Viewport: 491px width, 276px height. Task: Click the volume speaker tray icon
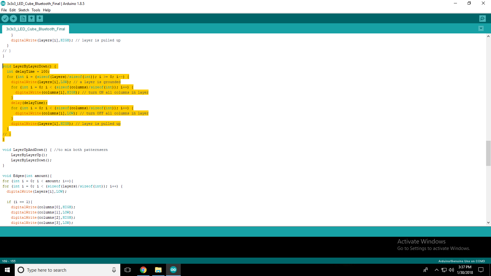coord(451,270)
